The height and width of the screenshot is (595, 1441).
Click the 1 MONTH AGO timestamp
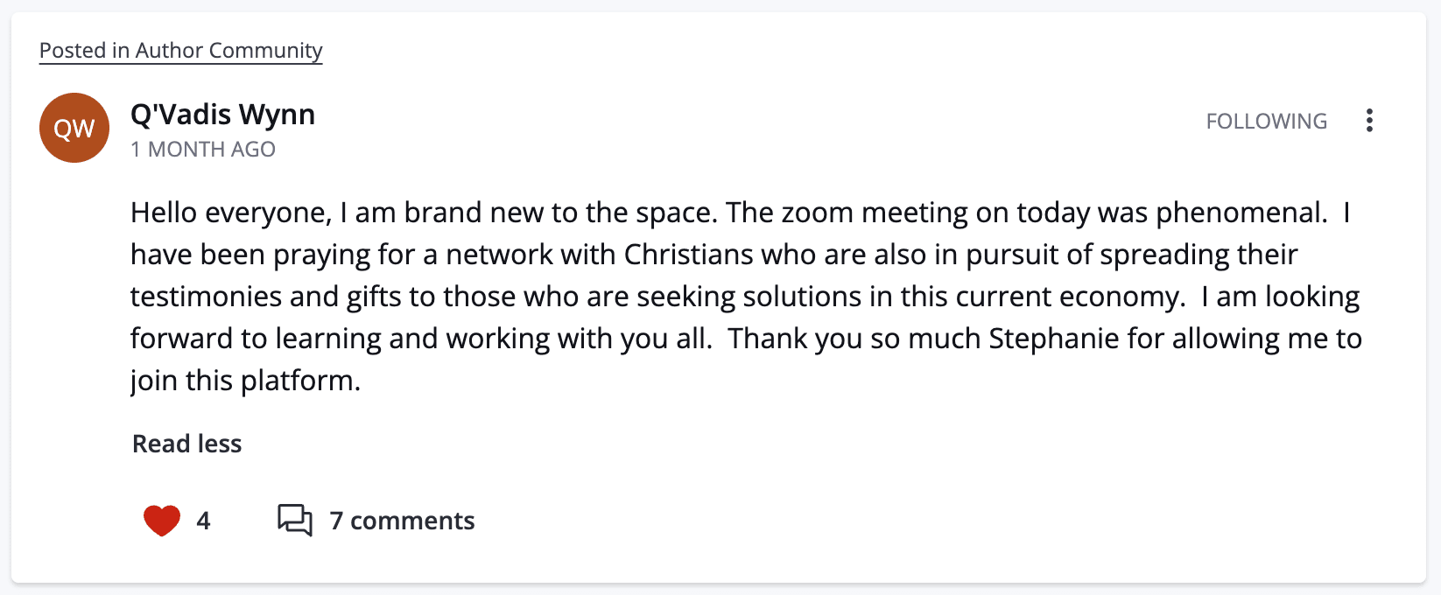pos(203,150)
